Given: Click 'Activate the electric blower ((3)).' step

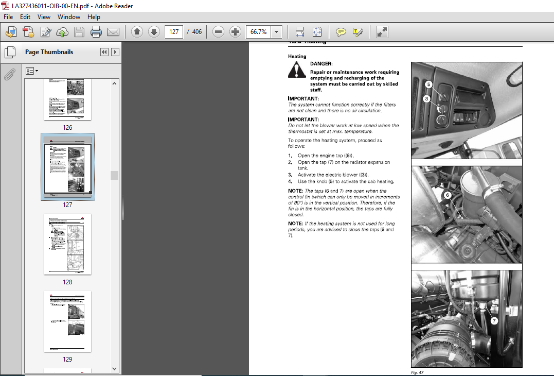Looking at the screenshot, I should point(333,175).
